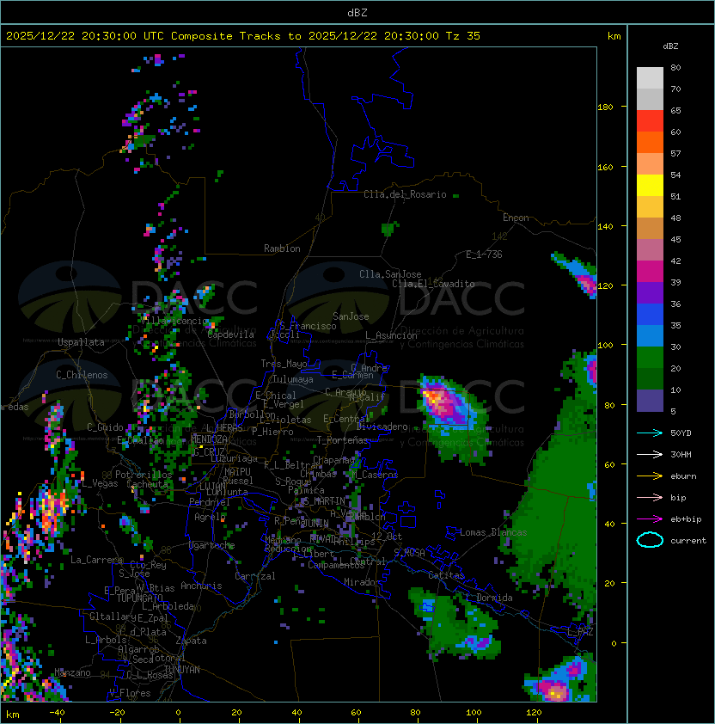Pick the dark orange 57–60 dBZ swatch
The height and width of the screenshot is (724, 715).
650,142
